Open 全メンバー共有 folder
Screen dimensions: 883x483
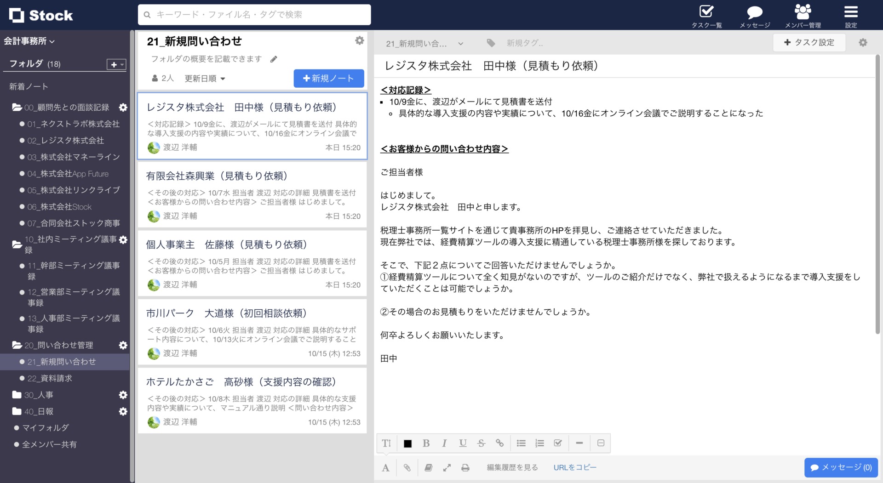49,445
